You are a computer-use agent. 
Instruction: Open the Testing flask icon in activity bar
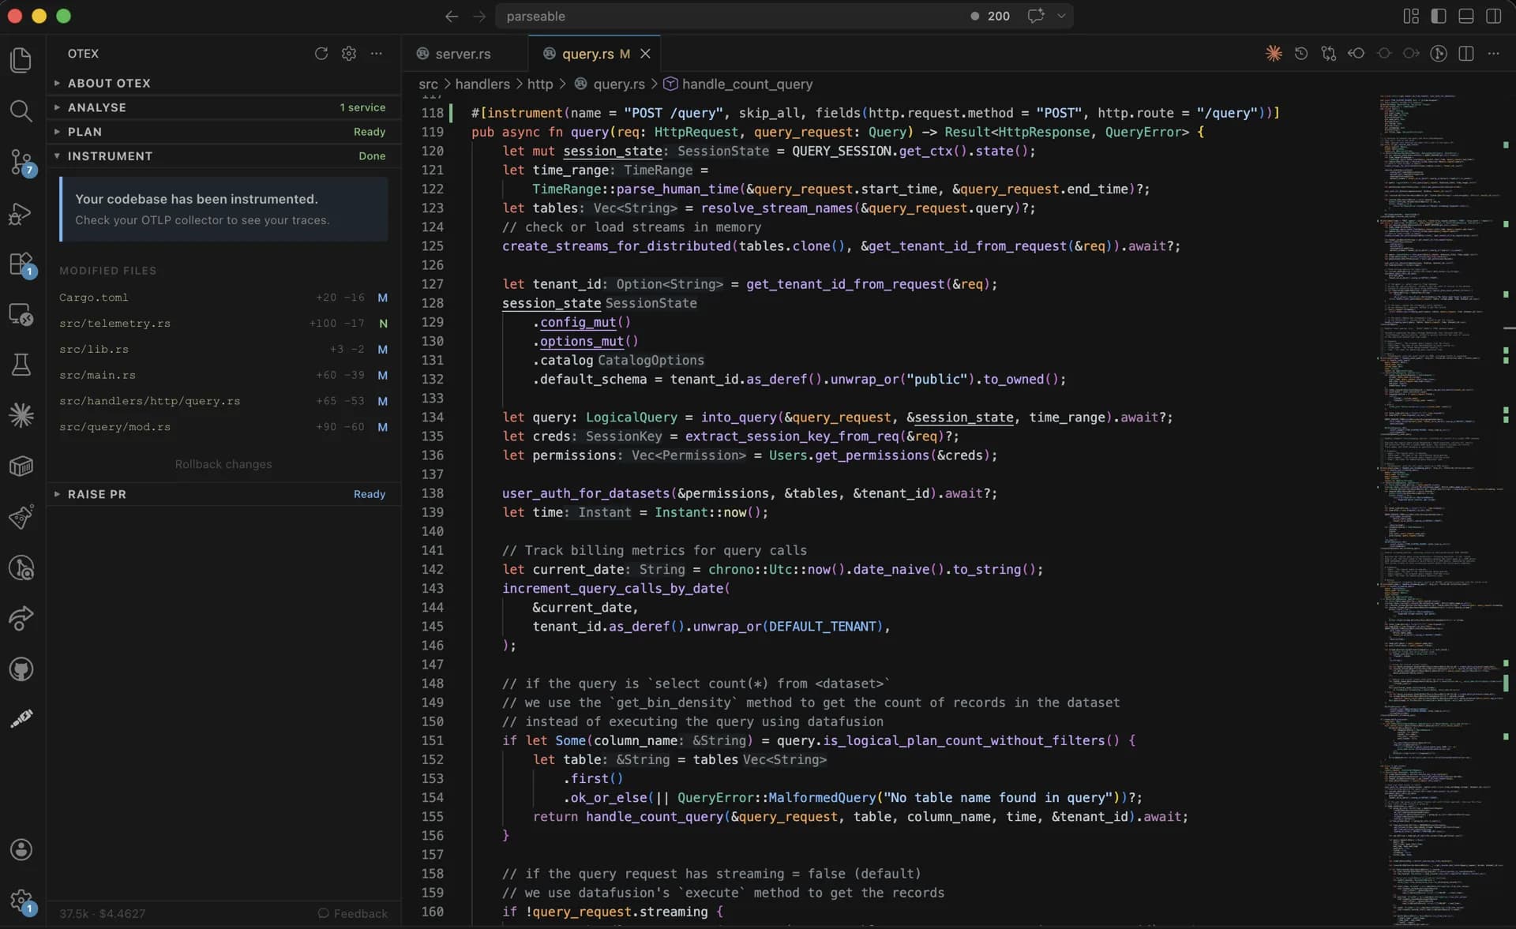(21, 365)
